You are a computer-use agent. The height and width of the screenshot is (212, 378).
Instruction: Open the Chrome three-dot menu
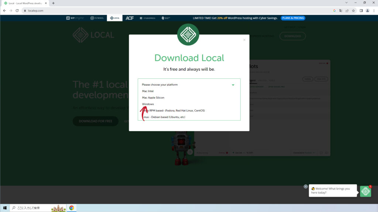tap(374, 11)
